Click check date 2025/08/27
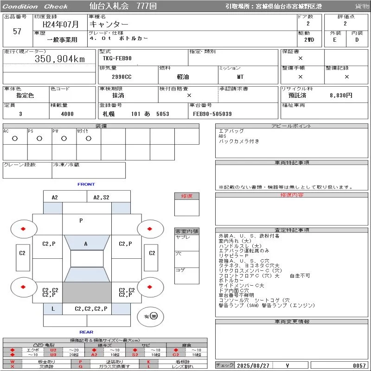This screenshot has width=371, height=371. pyautogui.click(x=253, y=365)
